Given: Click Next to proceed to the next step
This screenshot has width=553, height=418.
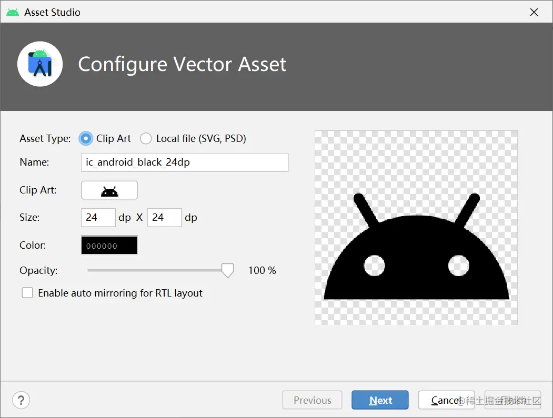Looking at the screenshot, I should pos(380,400).
